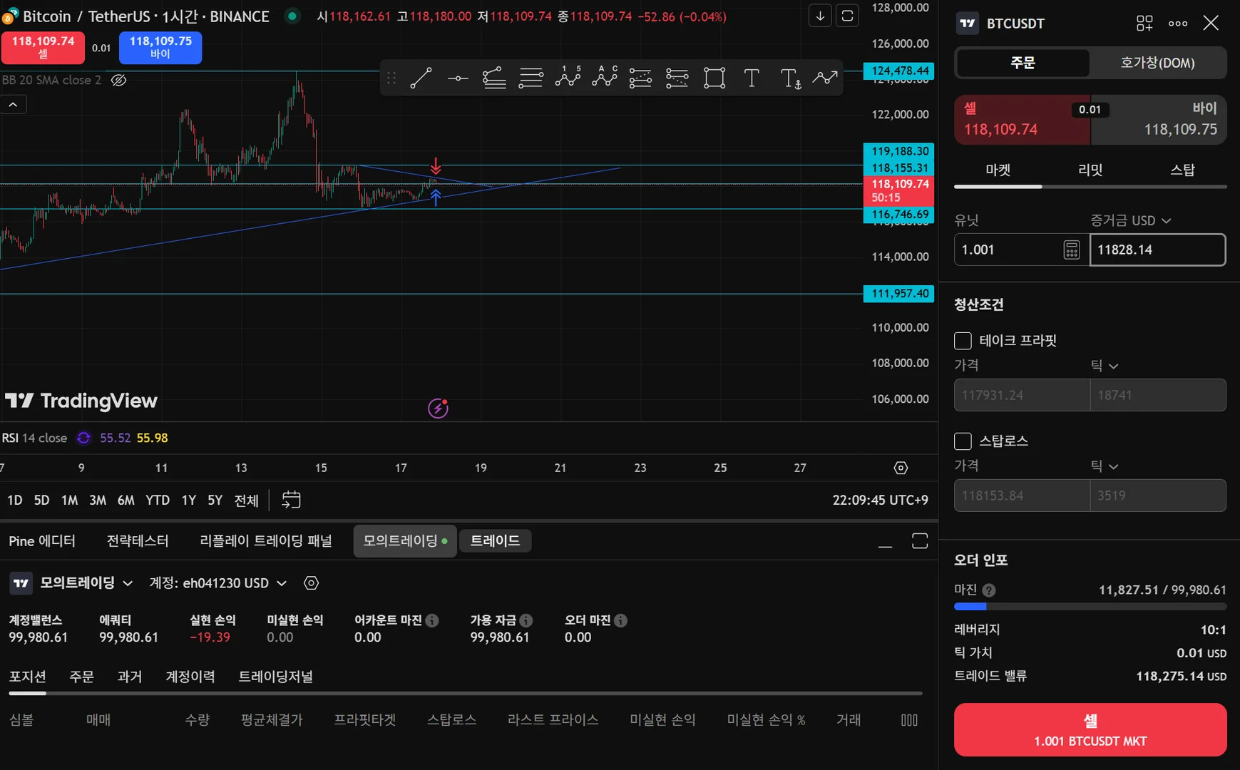The width and height of the screenshot is (1240, 770).
Task: Open the go-to-date calendar icon
Action: point(291,500)
